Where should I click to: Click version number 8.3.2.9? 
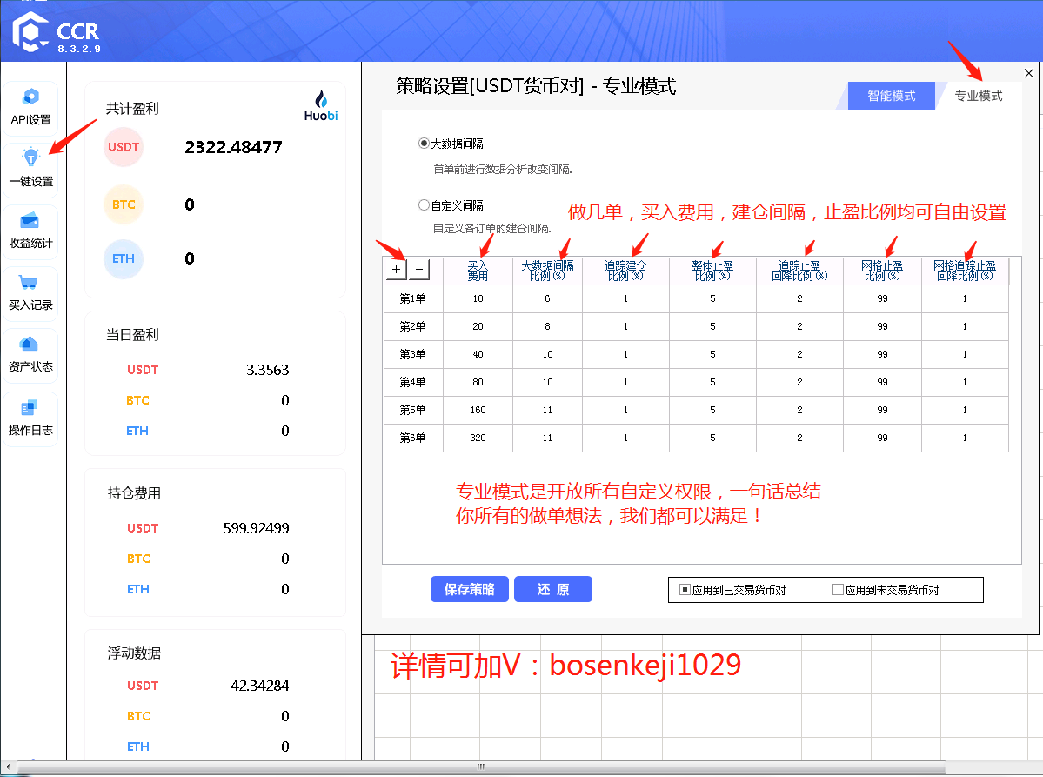pyautogui.click(x=79, y=49)
